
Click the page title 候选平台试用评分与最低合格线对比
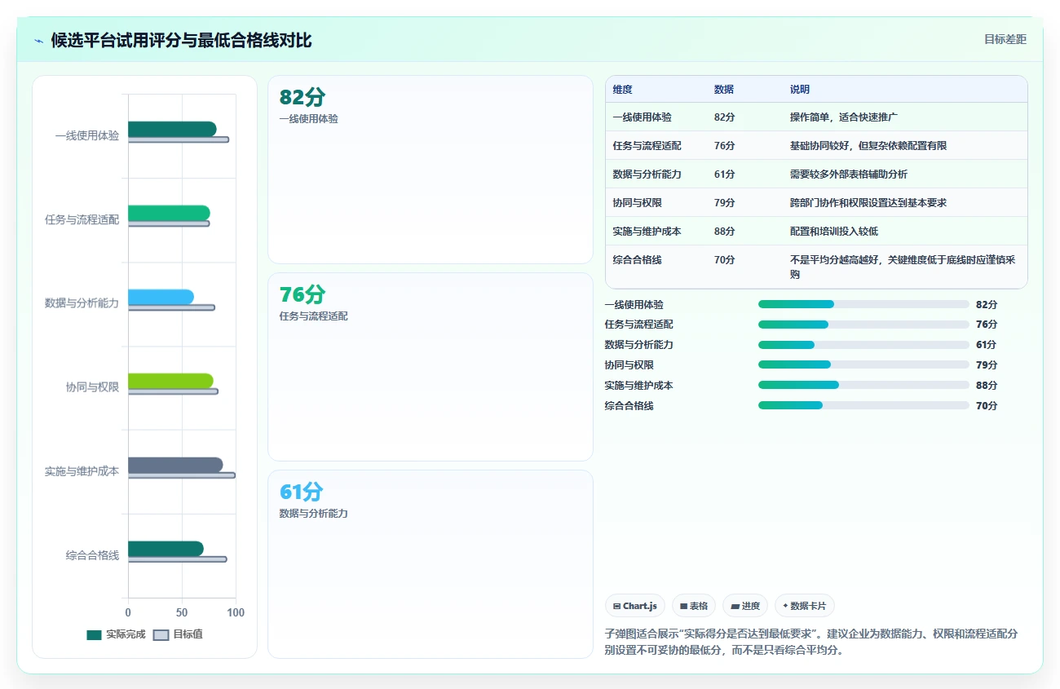(181, 41)
